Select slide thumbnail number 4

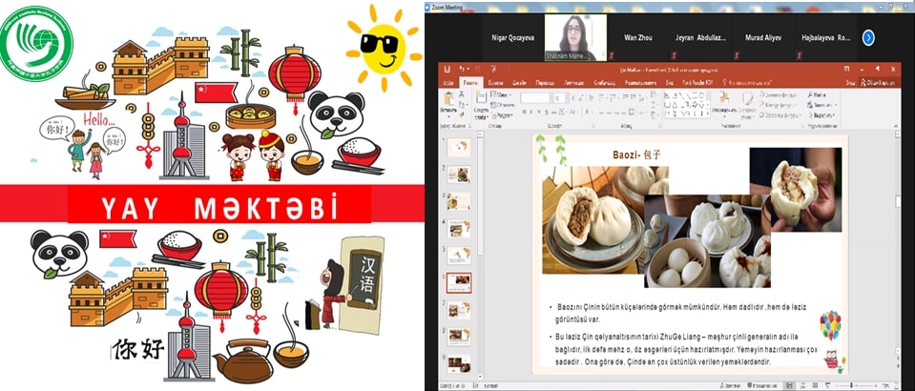tap(459, 228)
